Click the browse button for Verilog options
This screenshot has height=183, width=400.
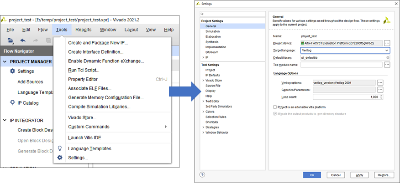tap(380, 82)
